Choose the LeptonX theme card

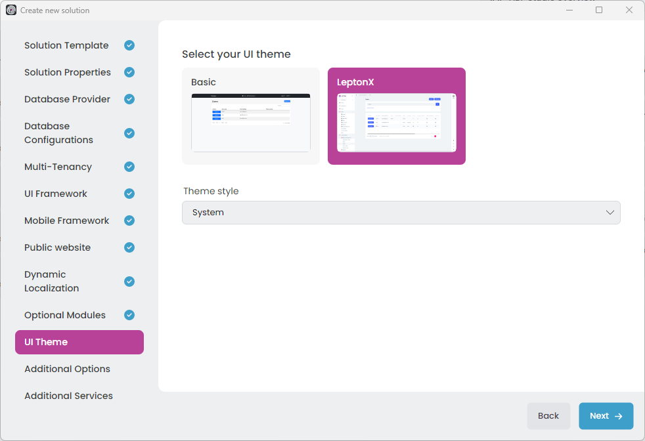point(397,116)
